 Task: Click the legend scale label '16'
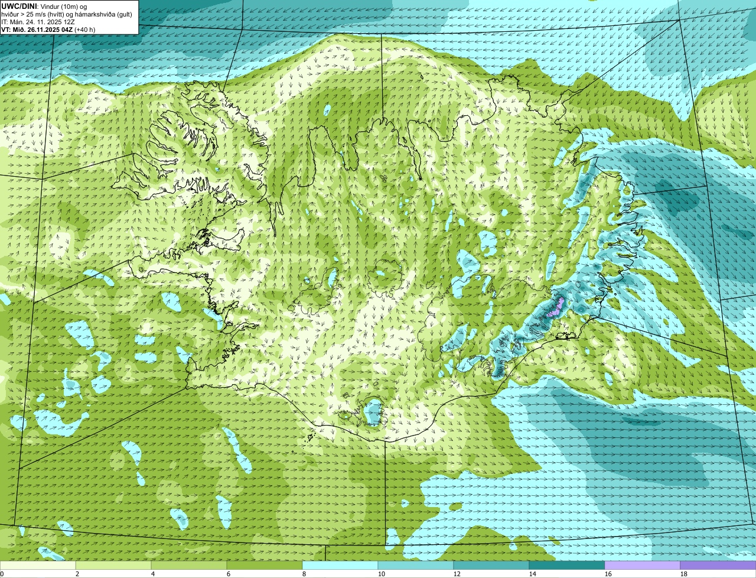(608, 574)
